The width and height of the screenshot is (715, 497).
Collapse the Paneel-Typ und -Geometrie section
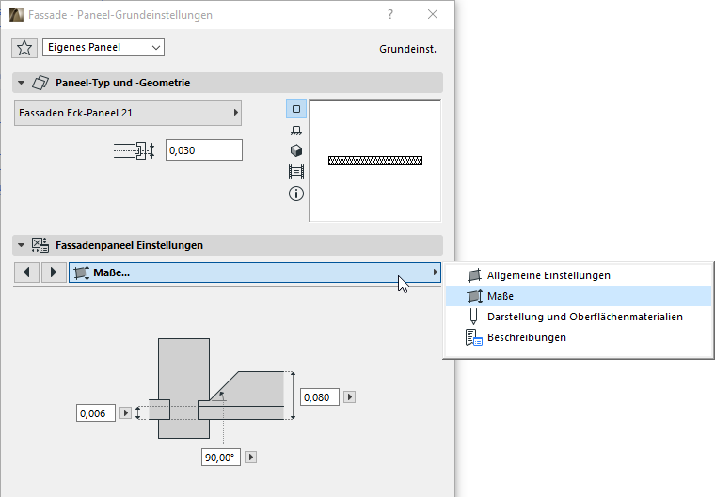(21, 83)
